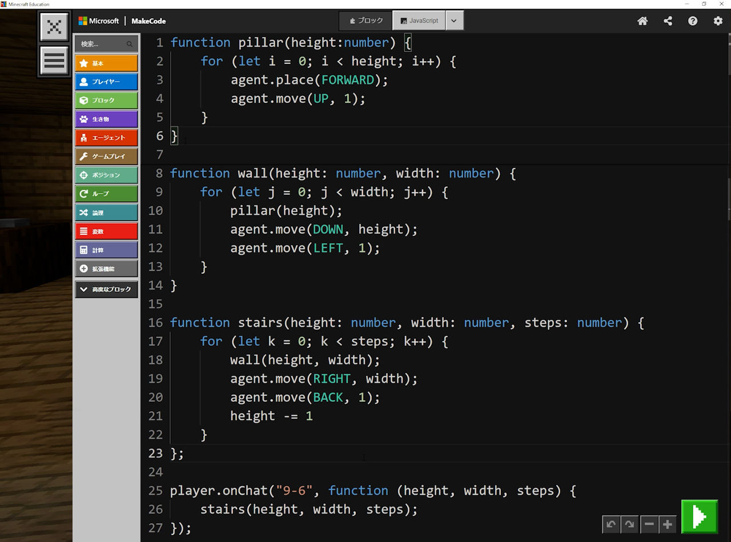The image size is (731, 542).
Task: Open the エージェント (Agent) category
Action: (106, 138)
